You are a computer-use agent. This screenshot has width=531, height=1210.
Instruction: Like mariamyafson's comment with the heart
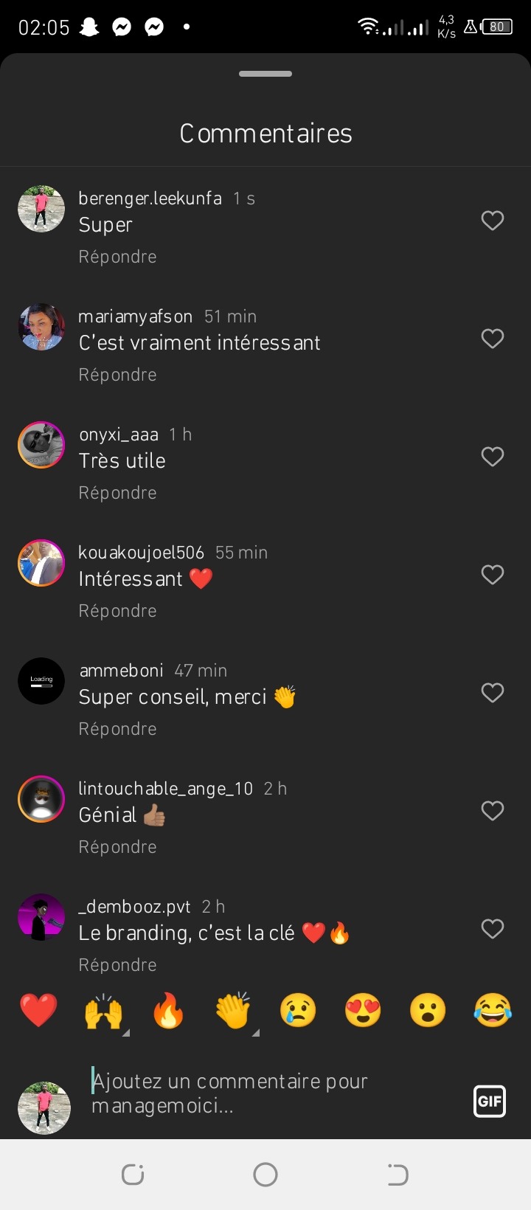click(x=492, y=339)
